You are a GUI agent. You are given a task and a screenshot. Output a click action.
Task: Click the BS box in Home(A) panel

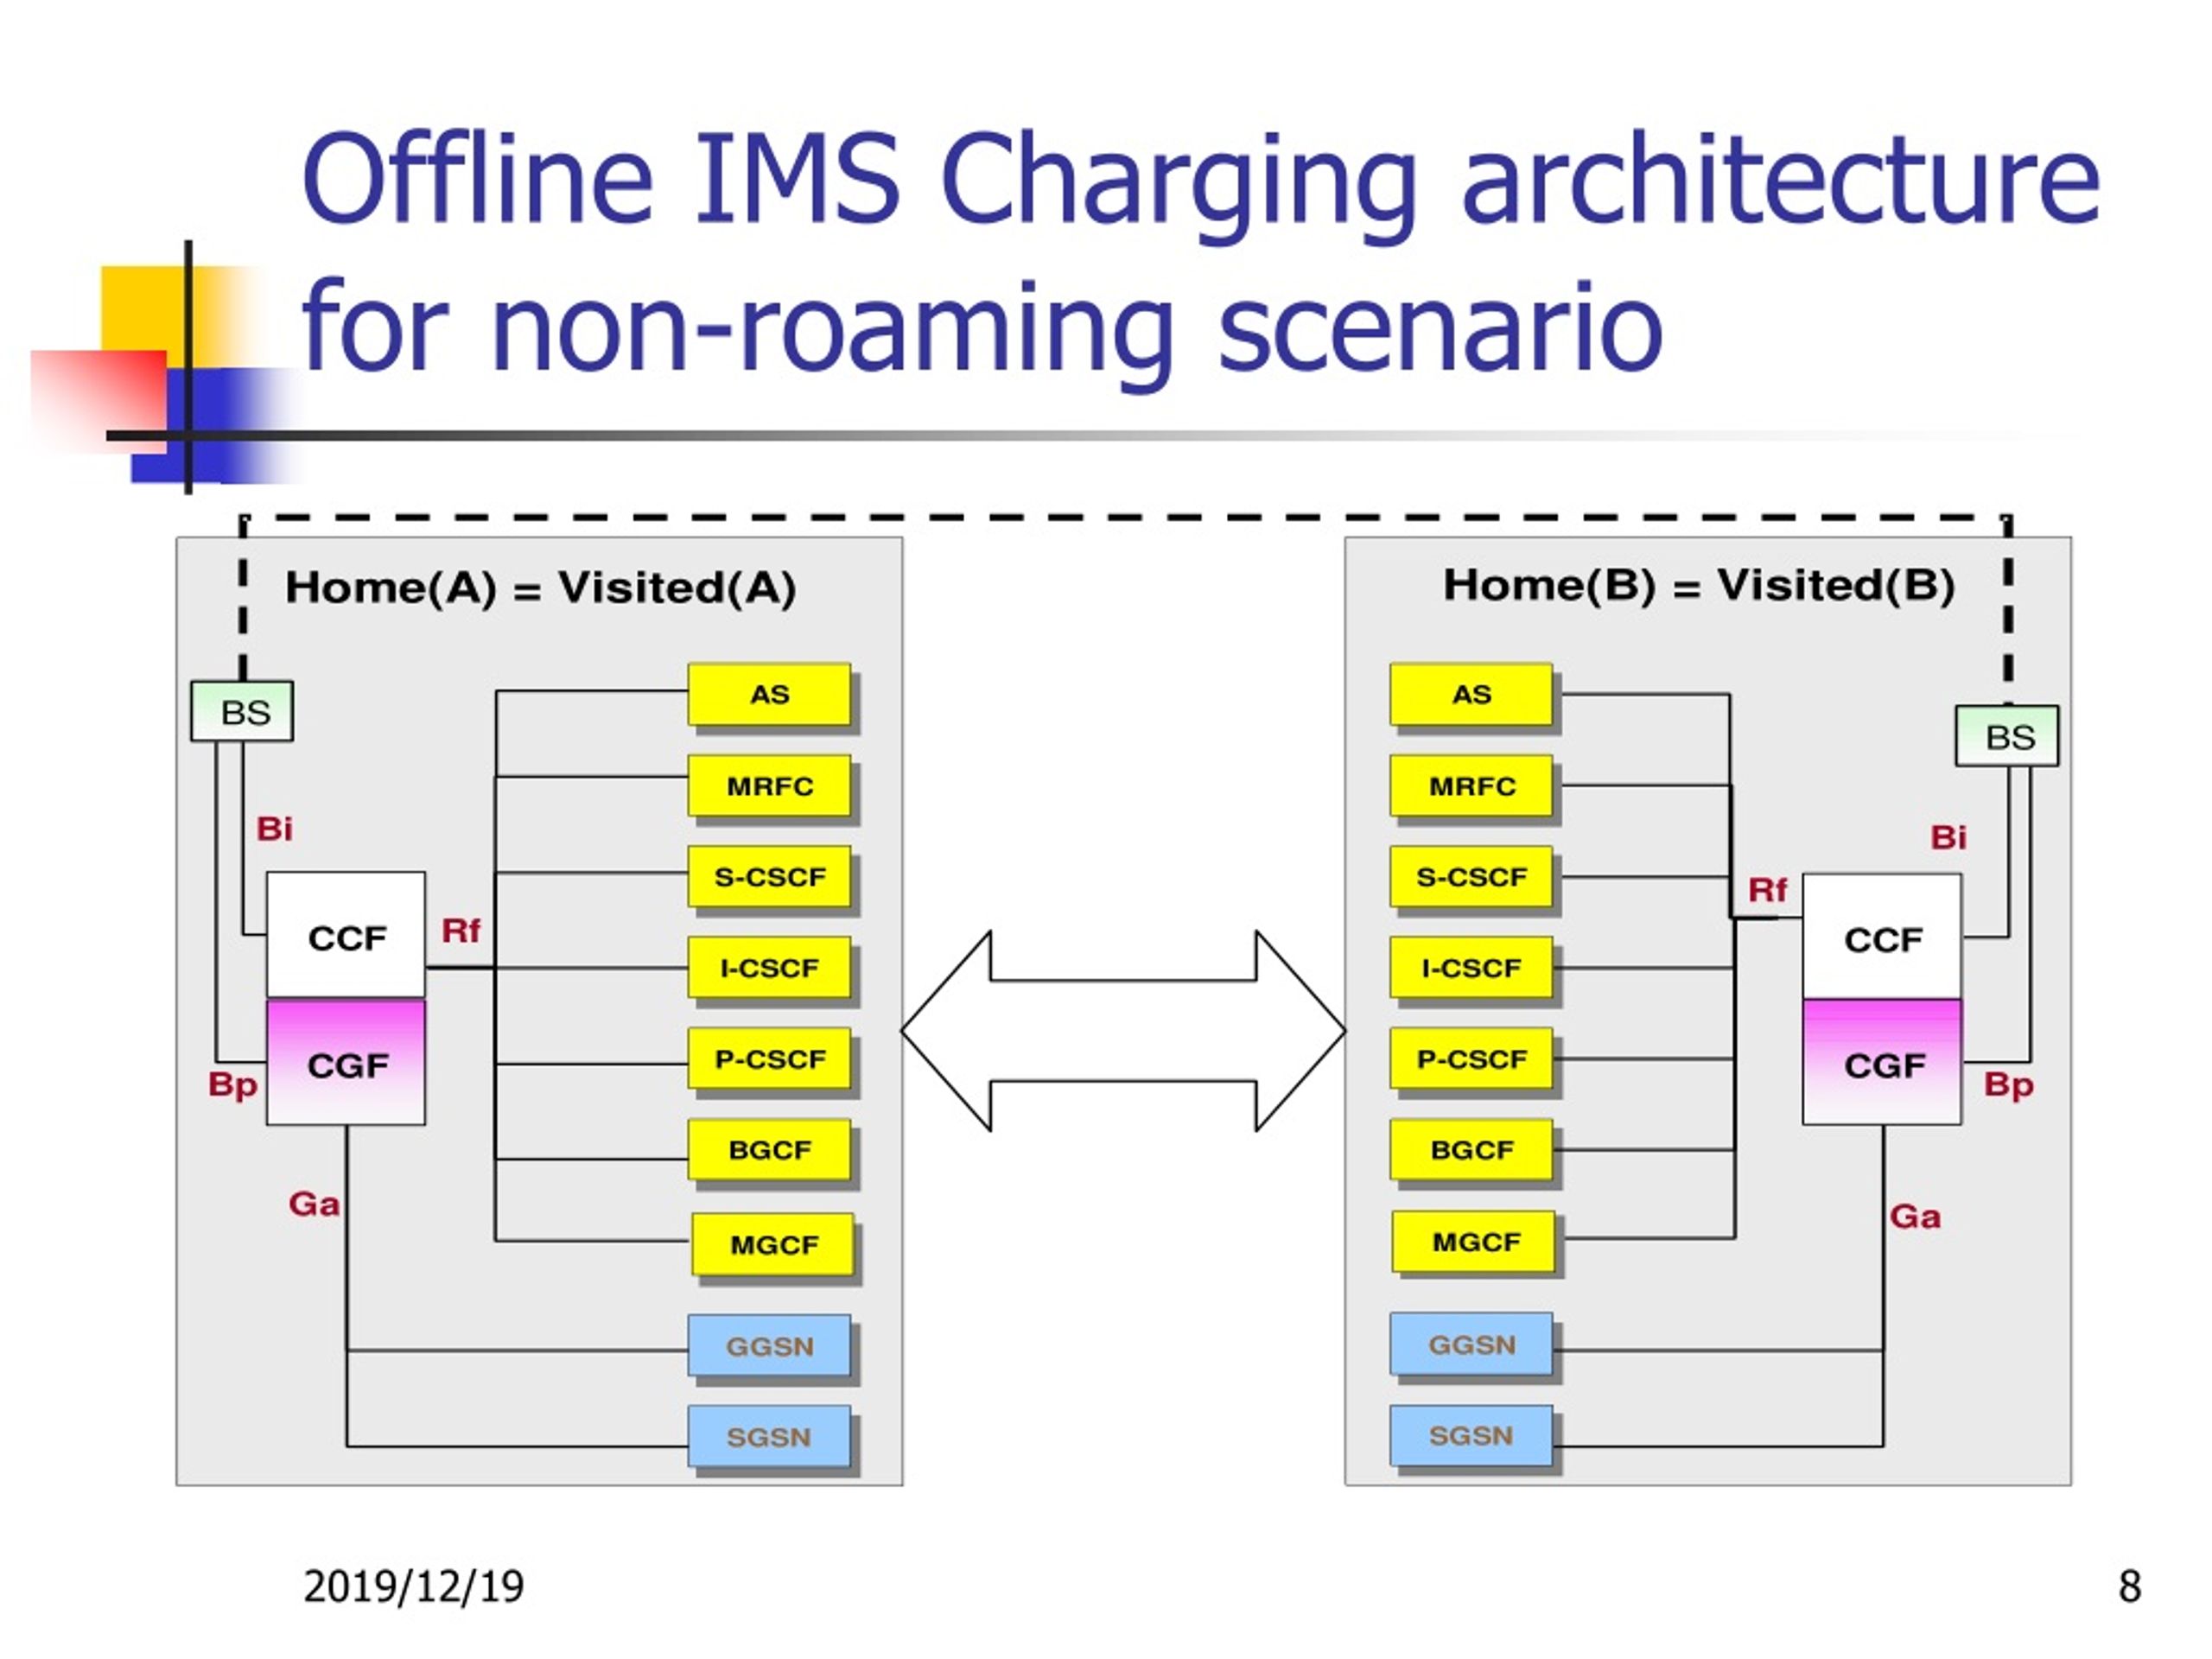pos(242,712)
